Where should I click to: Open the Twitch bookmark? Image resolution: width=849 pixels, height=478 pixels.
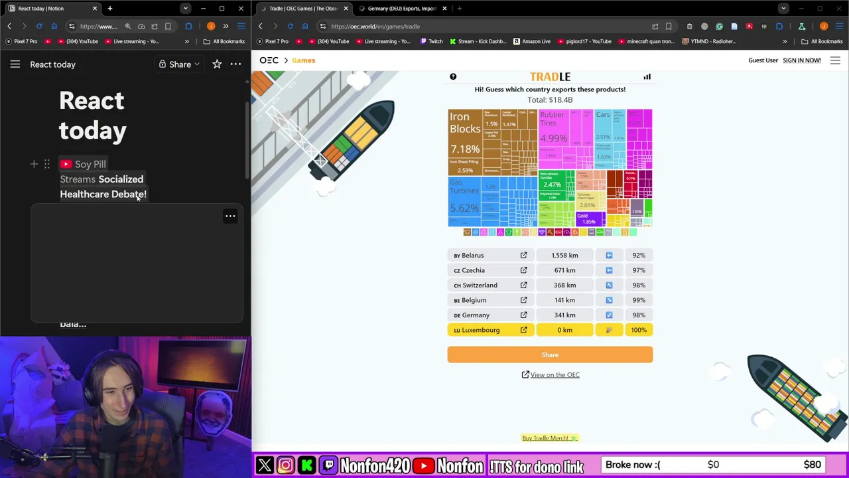[x=431, y=41]
